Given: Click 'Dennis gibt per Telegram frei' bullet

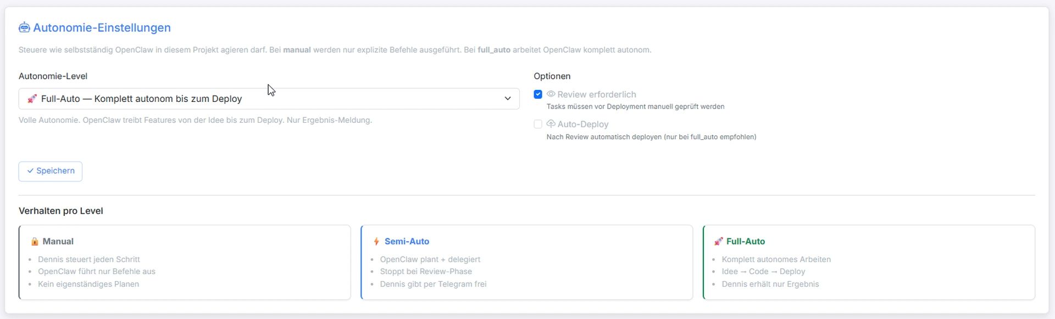Looking at the screenshot, I should 434,284.
